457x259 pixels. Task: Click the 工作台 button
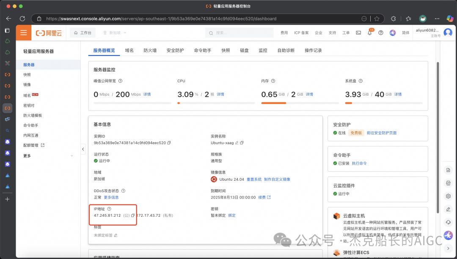point(83,33)
